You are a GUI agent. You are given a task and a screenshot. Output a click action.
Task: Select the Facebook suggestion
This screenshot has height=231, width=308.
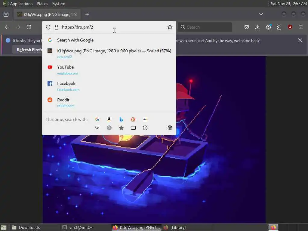click(x=109, y=86)
